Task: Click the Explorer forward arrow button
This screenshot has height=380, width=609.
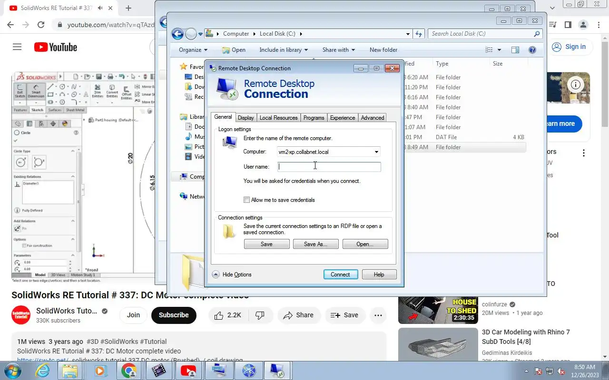Action: [x=191, y=34]
